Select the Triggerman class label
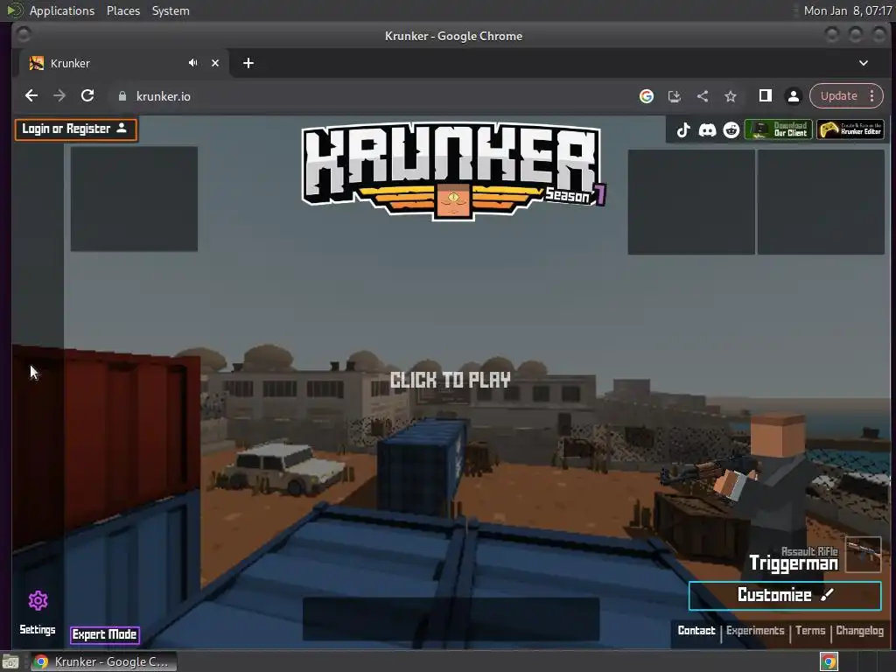 click(x=793, y=563)
